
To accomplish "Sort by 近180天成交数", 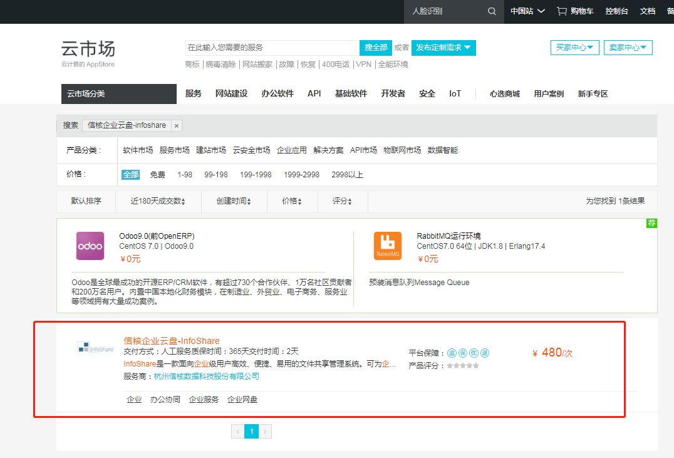I will (158, 201).
